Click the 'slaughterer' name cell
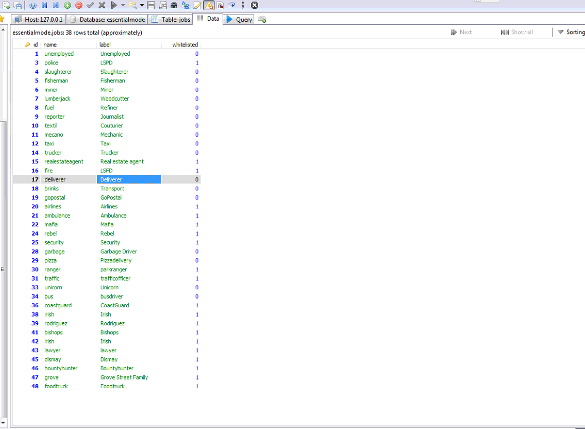The height and width of the screenshot is (429, 585). (69, 72)
